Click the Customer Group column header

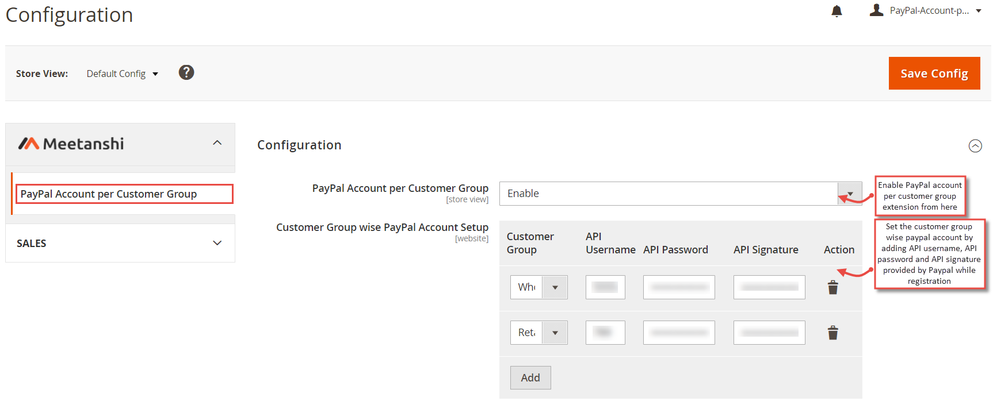pos(530,243)
